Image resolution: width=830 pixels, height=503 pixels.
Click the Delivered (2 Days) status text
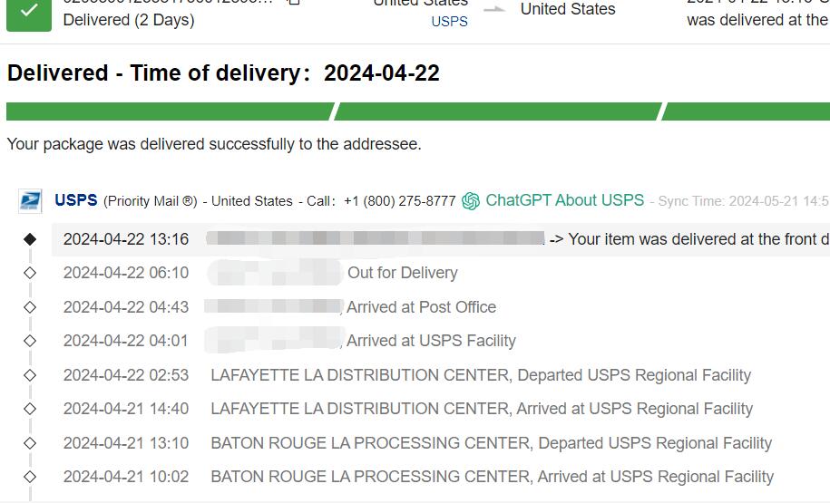click(129, 20)
